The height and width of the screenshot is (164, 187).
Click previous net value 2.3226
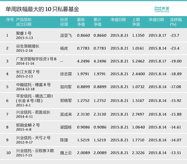(138, 153)
